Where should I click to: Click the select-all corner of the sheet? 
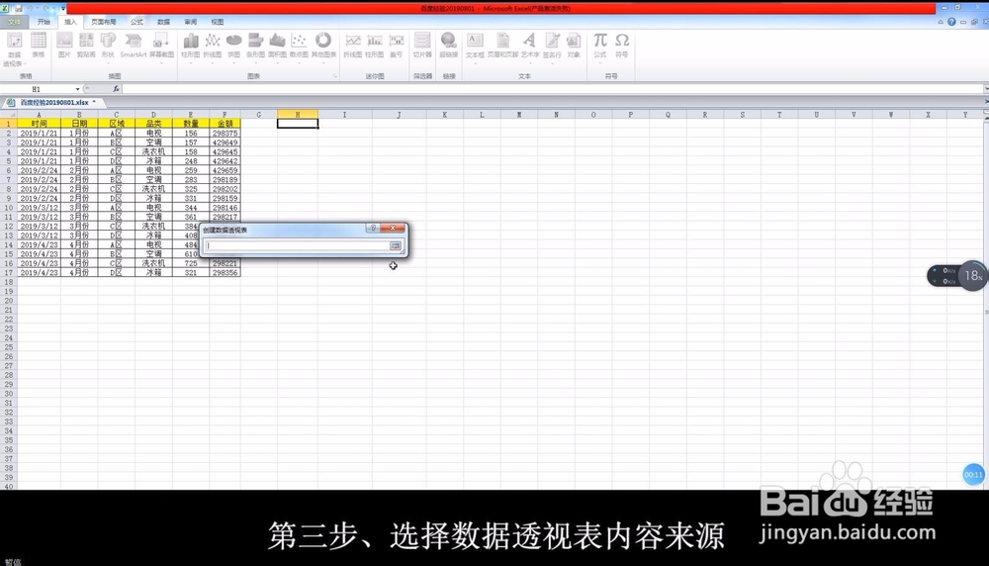8,115
